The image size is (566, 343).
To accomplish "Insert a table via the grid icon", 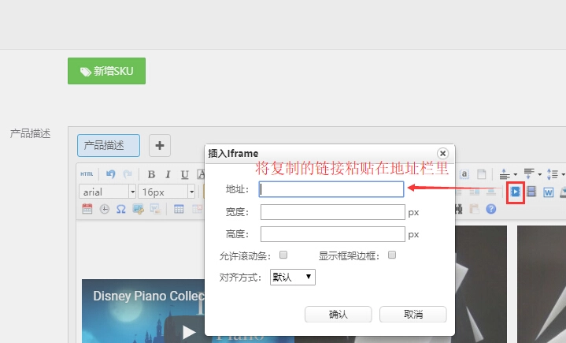I will pos(179,209).
